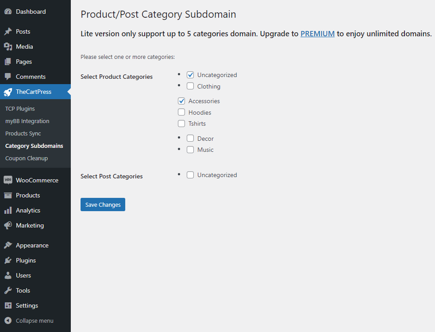Screen dimensions: 435x332
Task: Check the Clothing category checkbox
Action: [x=190, y=86]
